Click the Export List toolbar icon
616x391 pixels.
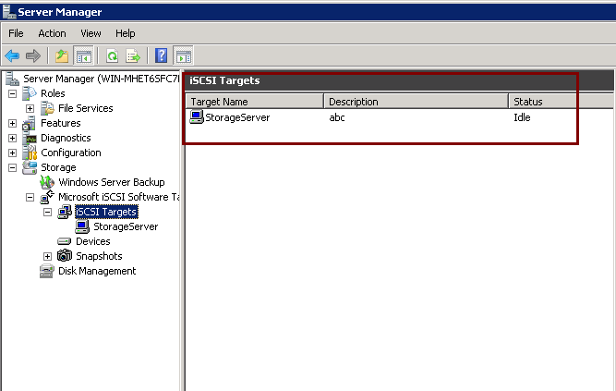133,55
